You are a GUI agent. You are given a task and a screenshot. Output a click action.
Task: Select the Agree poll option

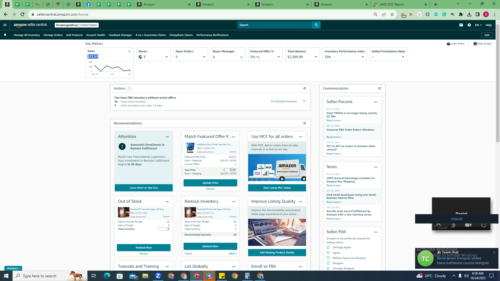click(x=328, y=253)
